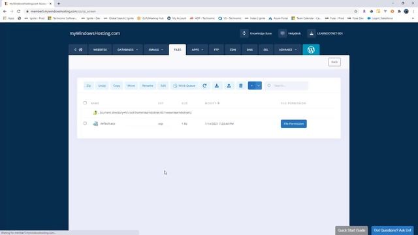Viewport: 418px width, 235px height.
Task: Expand the ADVANCE menu dropdown
Action: (296, 50)
